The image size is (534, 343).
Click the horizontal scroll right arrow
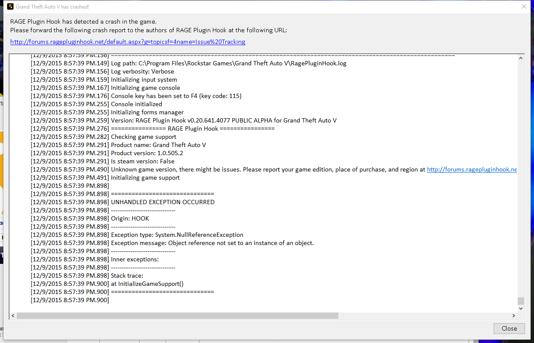[x=513, y=315]
